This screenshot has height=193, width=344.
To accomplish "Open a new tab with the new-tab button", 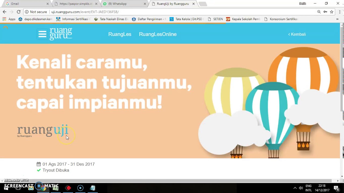I will [x=203, y=4].
